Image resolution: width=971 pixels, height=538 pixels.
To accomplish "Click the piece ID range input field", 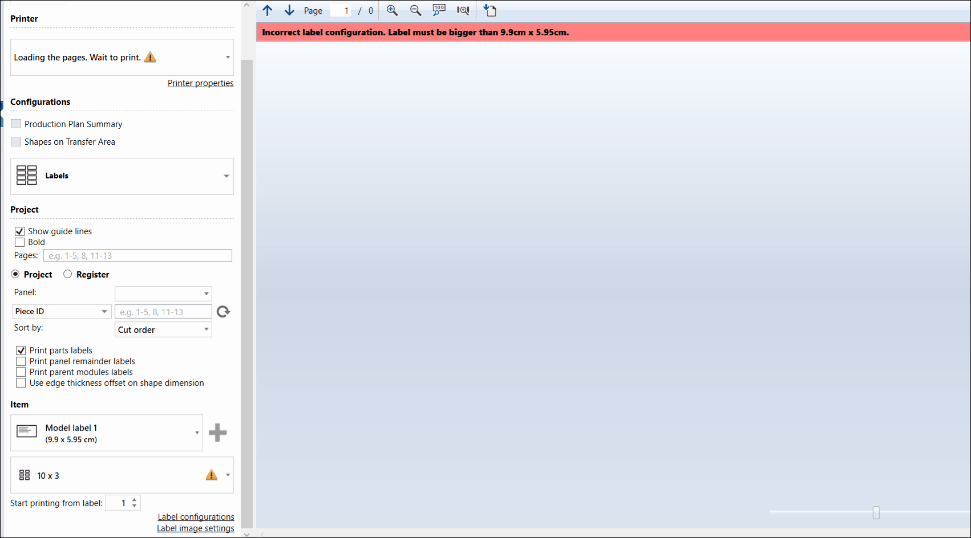I will click(163, 312).
